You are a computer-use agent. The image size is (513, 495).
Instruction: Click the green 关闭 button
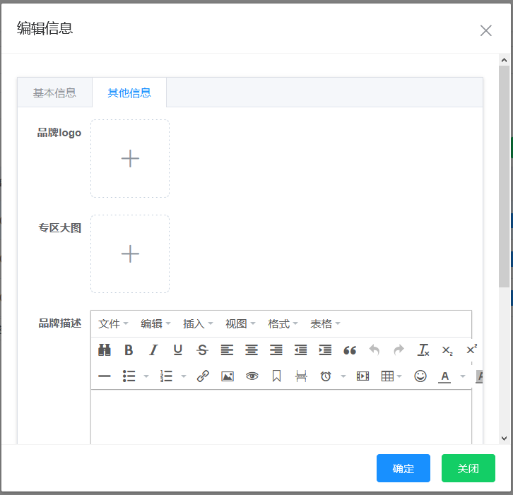point(468,468)
